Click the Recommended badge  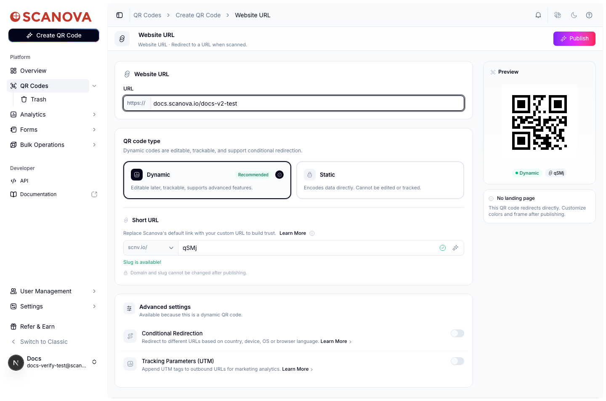pyautogui.click(x=253, y=175)
